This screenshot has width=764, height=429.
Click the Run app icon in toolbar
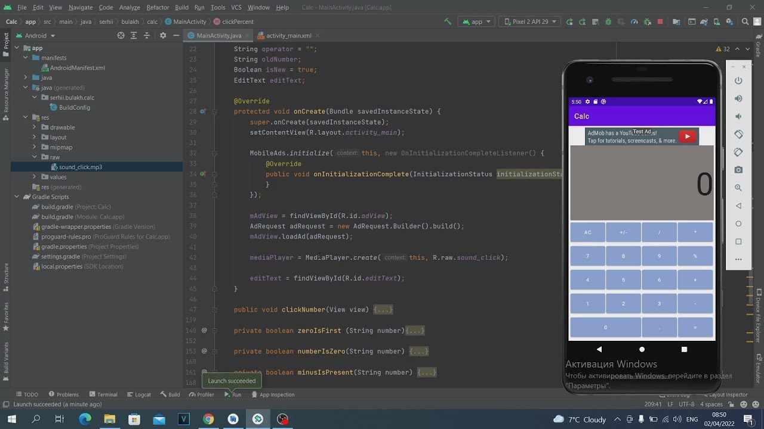click(x=569, y=21)
